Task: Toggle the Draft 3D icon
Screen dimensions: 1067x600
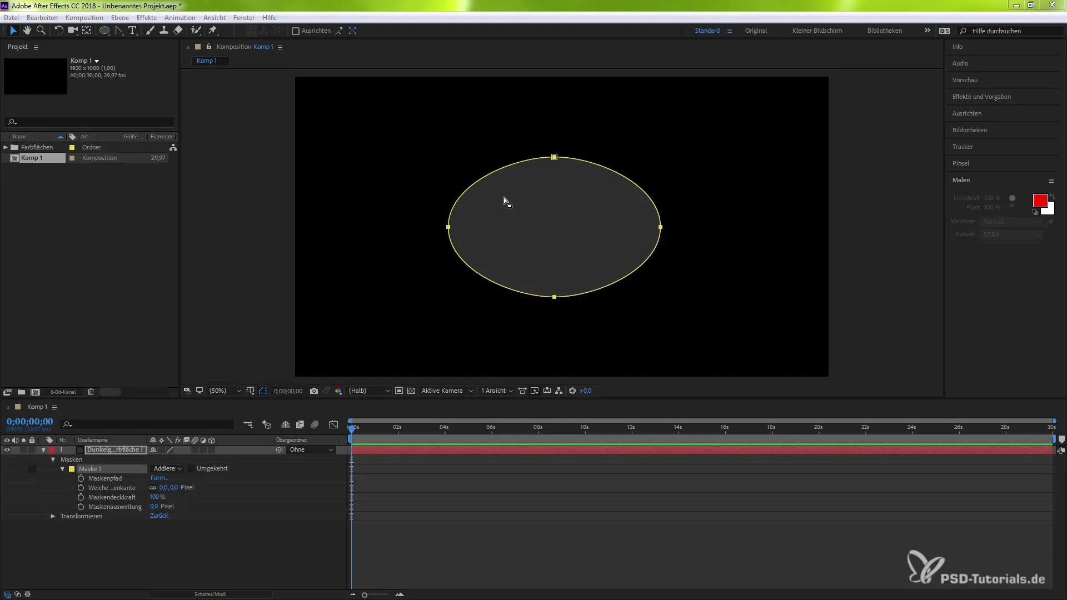Action: pos(267,425)
